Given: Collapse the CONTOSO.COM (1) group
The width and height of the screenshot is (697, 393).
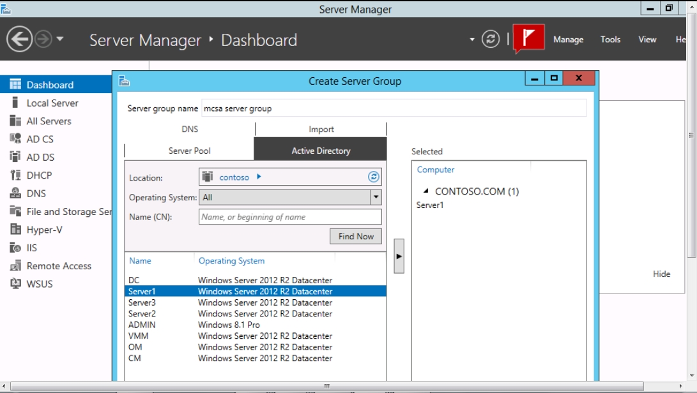Looking at the screenshot, I should click(x=426, y=191).
